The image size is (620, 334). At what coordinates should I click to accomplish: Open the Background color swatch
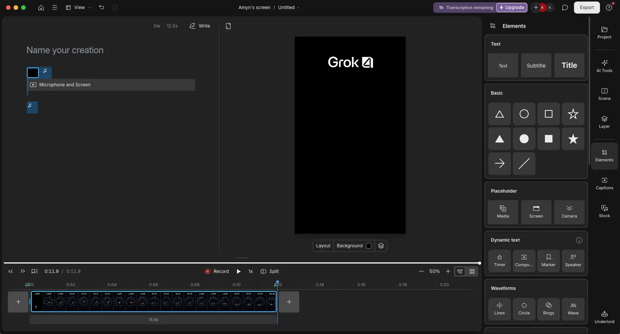pyautogui.click(x=369, y=246)
